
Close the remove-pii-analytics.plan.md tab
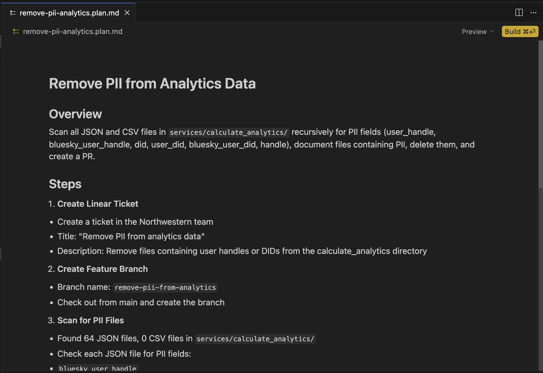point(127,13)
